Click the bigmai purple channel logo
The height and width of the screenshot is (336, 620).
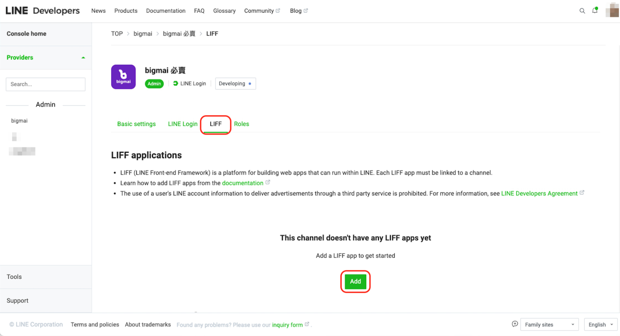123,77
